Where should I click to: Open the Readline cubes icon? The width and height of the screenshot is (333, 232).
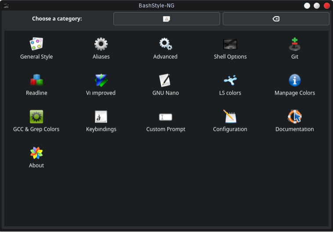tap(36, 80)
